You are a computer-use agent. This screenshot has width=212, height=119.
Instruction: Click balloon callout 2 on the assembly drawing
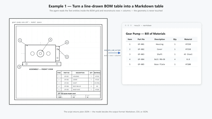point(67,42)
